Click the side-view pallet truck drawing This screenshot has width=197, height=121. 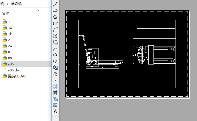click(101, 52)
